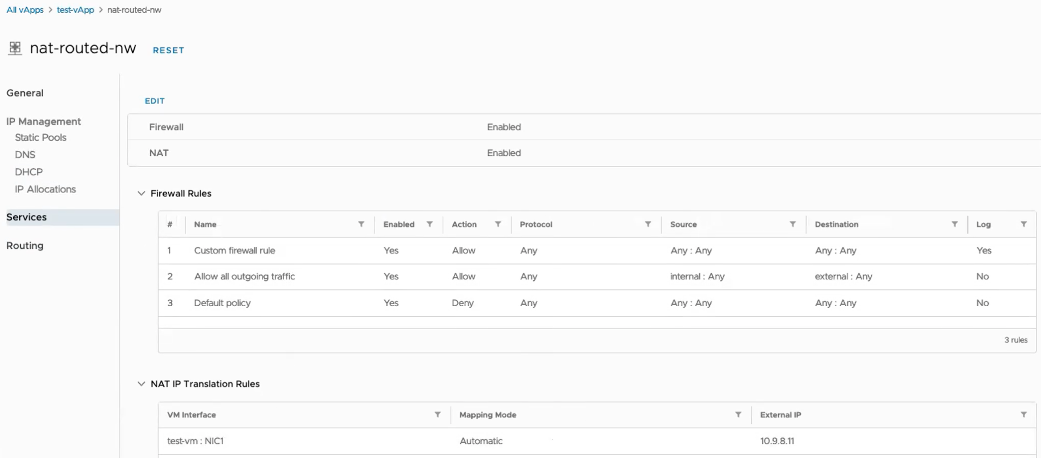Open the filter for the Action column
Viewport: 1041px width, 458px height.
pyautogui.click(x=499, y=224)
